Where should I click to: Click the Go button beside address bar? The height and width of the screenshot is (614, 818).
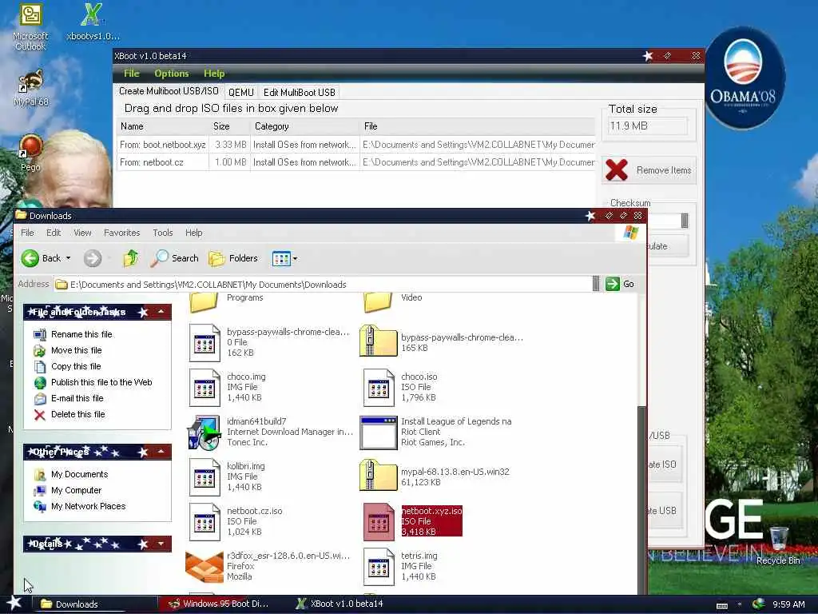pyautogui.click(x=620, y=284)
